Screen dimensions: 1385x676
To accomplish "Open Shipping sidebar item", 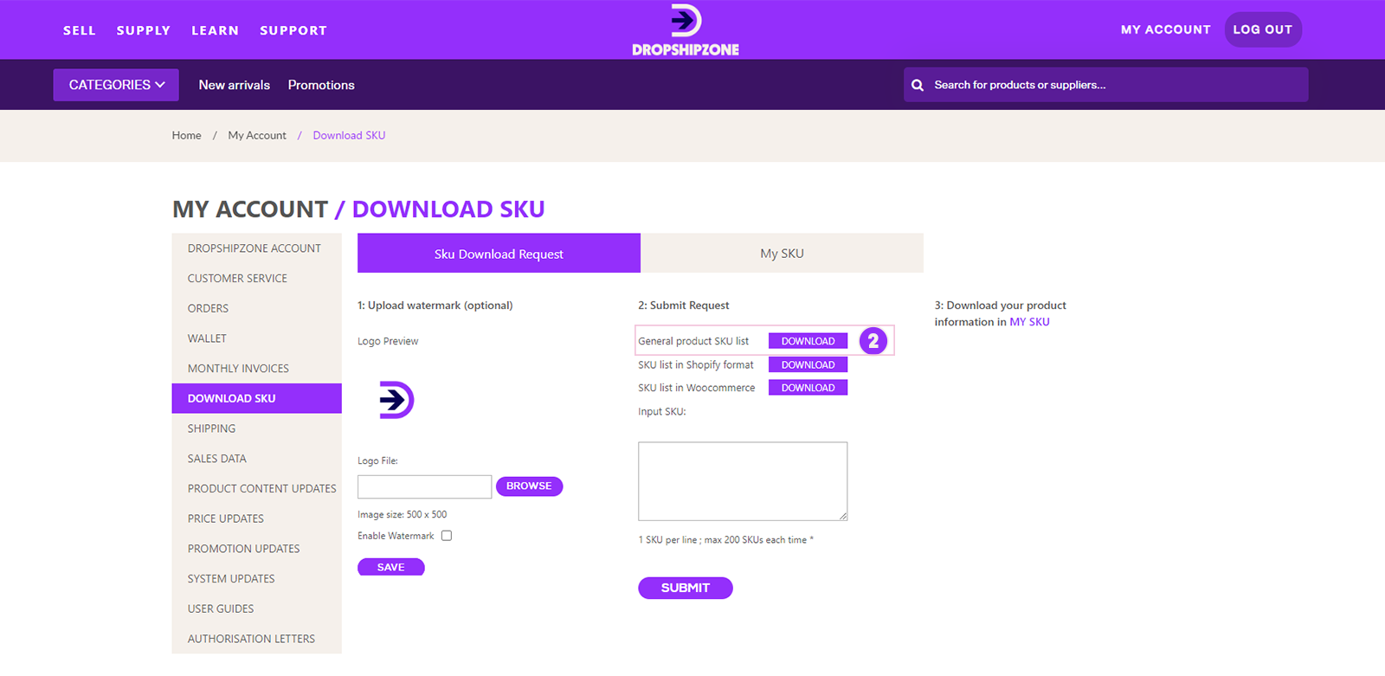I will (x=256, y=428).
